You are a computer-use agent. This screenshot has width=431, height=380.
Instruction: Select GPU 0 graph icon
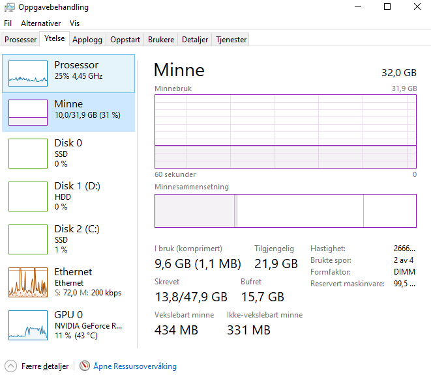click(x=27, y=325)
